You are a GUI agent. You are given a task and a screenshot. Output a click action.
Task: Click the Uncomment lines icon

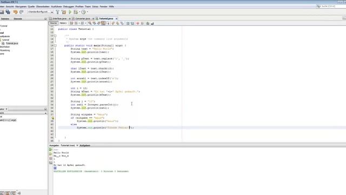click(x=152, y=23)
